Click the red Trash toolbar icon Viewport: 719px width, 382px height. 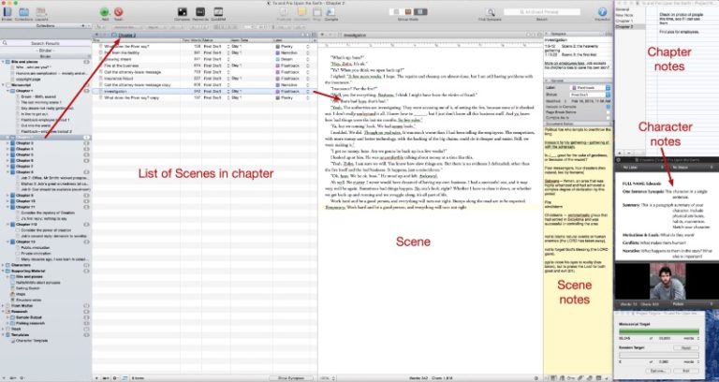(x=118, y=12)
